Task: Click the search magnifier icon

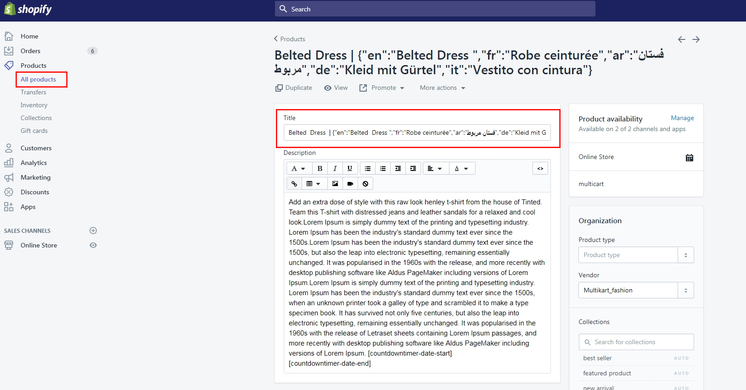Action: point(283,9)
